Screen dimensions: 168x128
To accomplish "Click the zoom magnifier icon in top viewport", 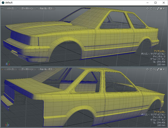I will point(155,8).
